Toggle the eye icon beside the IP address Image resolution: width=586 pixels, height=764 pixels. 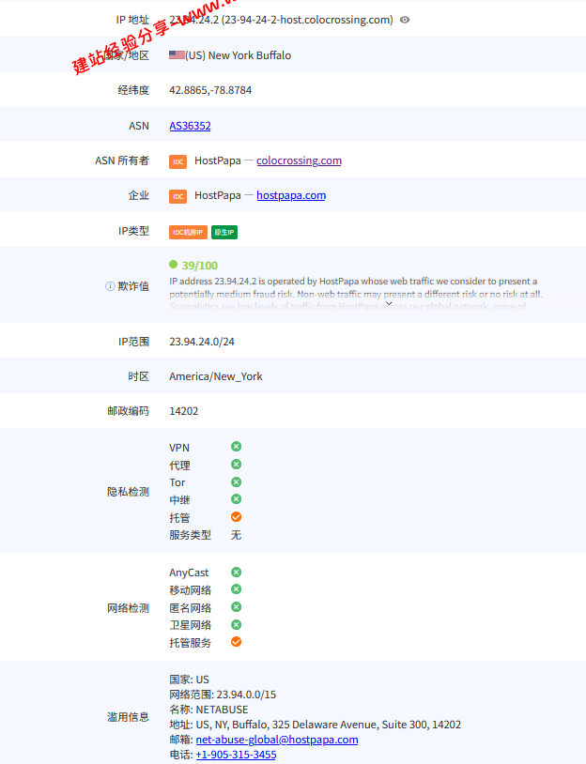pos(405,20)
